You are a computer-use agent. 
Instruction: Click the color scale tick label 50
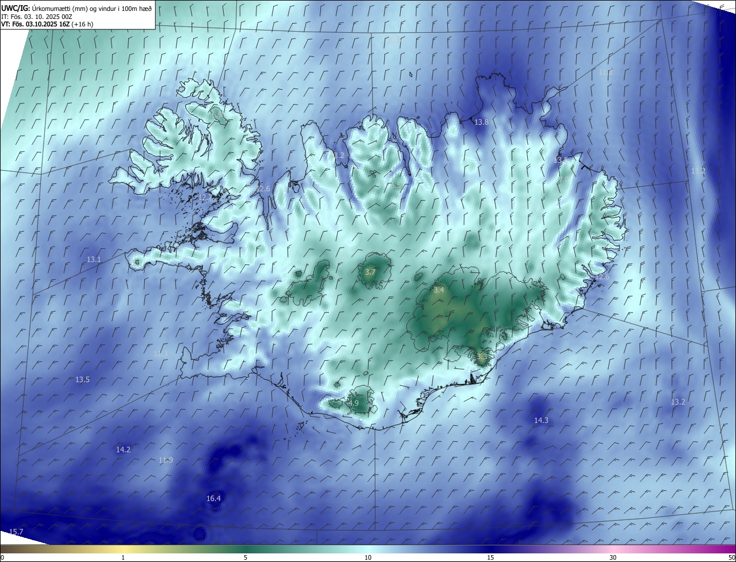coord(731,557)
